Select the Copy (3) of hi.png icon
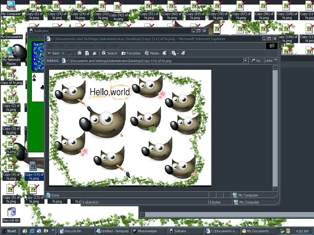 point(11,125)
